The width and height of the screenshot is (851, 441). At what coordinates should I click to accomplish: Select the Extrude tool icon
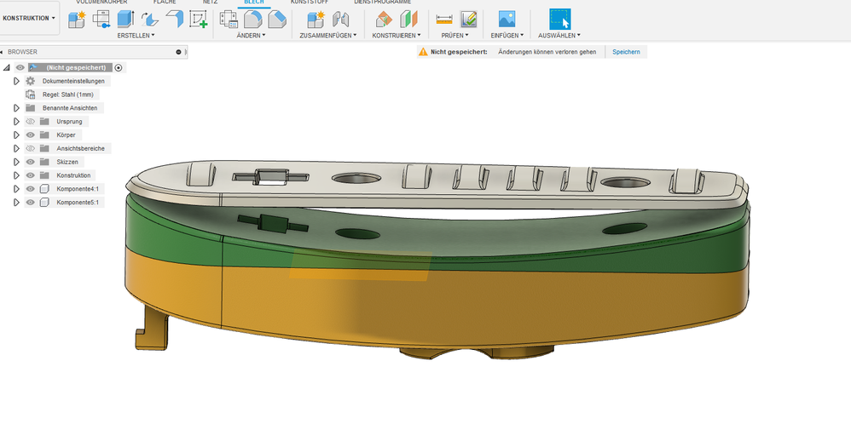pos(125,20)
